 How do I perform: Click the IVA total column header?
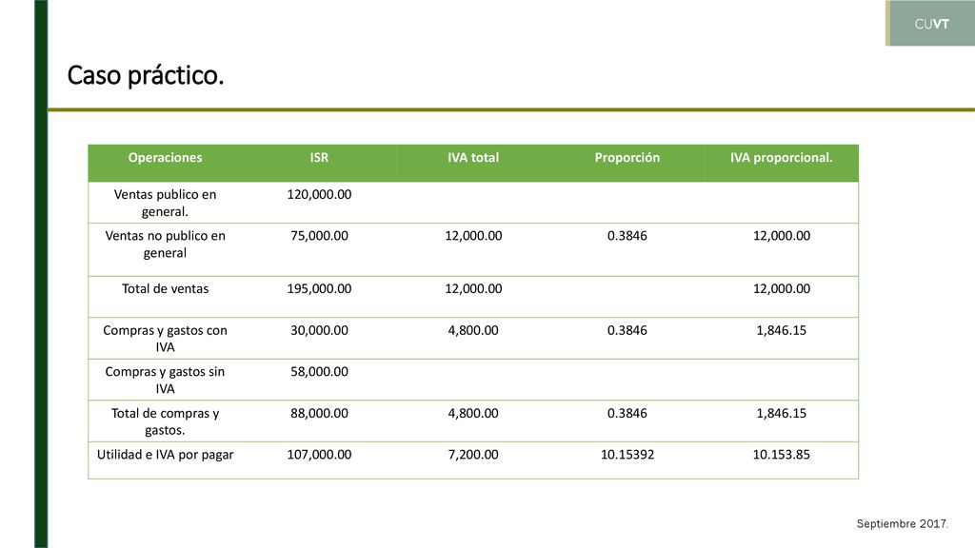click(473, 158)
